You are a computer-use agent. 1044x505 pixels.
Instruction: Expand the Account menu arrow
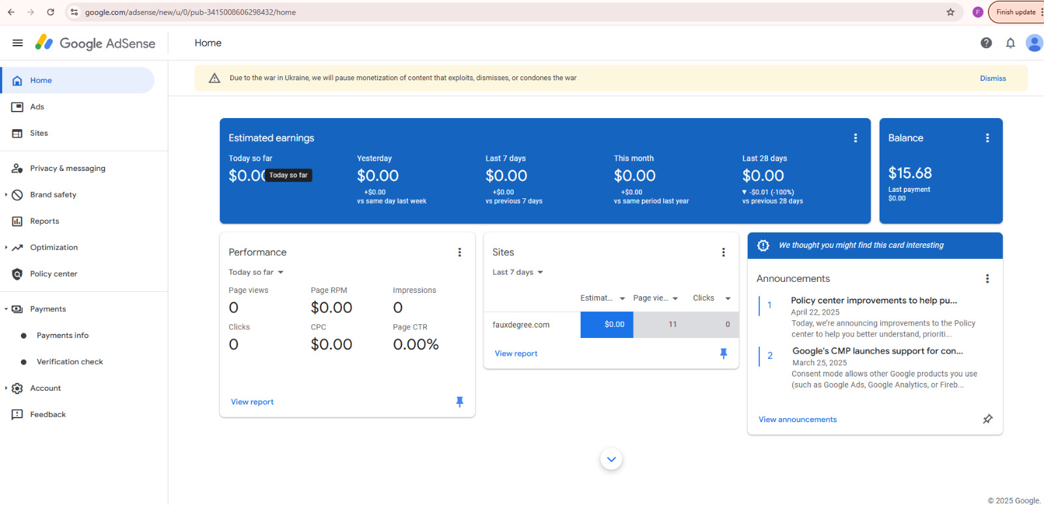[x=6, y=388]
